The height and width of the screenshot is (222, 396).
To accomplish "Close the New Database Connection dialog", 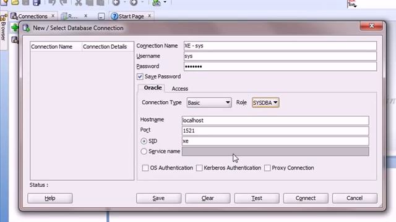I will [x=371, y=26].
